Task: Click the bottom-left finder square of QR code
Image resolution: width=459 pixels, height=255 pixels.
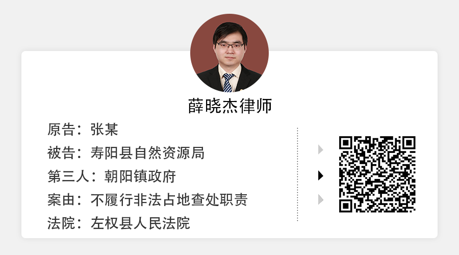Action: pos(345,206)
